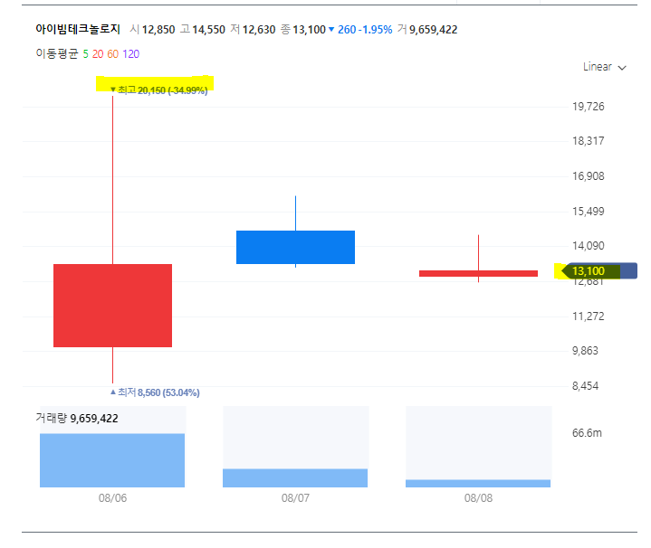Click the 08/08 date axis label
This screenshot has width=651, height=548.
click(478, 498)
